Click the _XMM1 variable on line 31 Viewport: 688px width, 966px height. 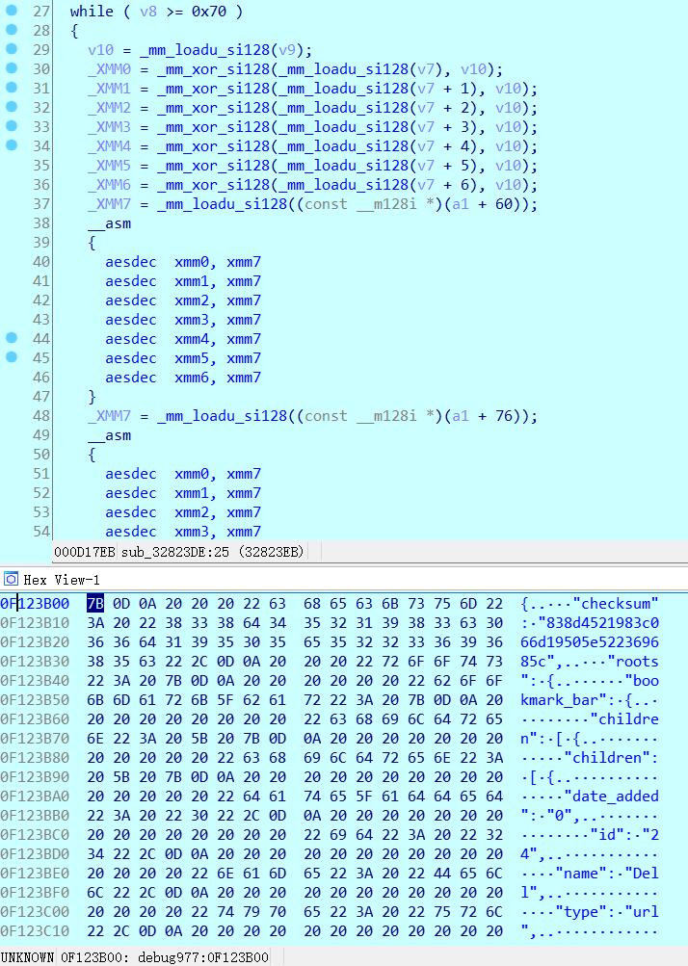pos(109,89)
